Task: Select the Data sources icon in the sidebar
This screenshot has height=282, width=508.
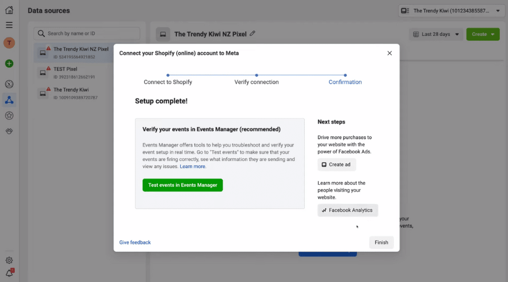Action: tap(9, 100)
